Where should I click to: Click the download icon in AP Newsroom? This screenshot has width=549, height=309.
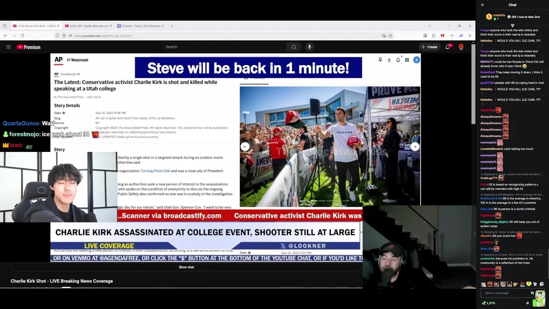pyautogui.click(x=389, y=60)
